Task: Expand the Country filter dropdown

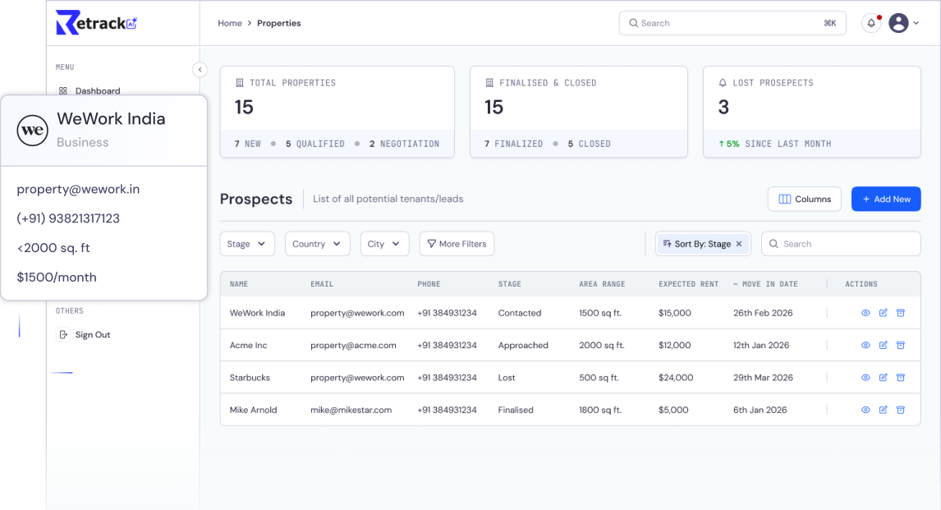Action: tap(317, 244)
